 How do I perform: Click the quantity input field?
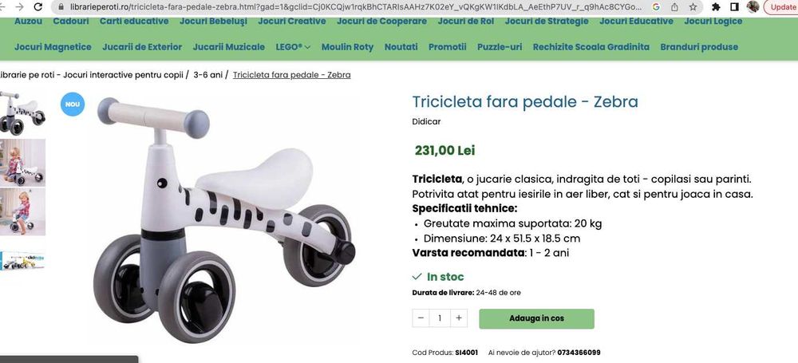(x=440, y=318)
